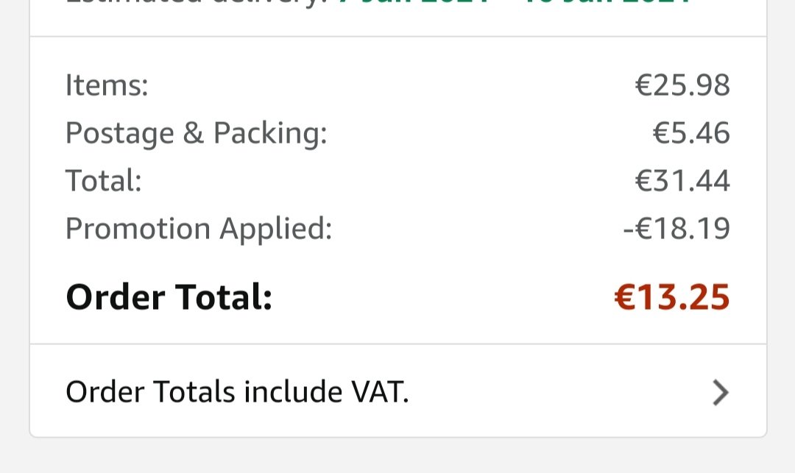
Task: Select the €25.98 items amount
Action: coord(682,85)
